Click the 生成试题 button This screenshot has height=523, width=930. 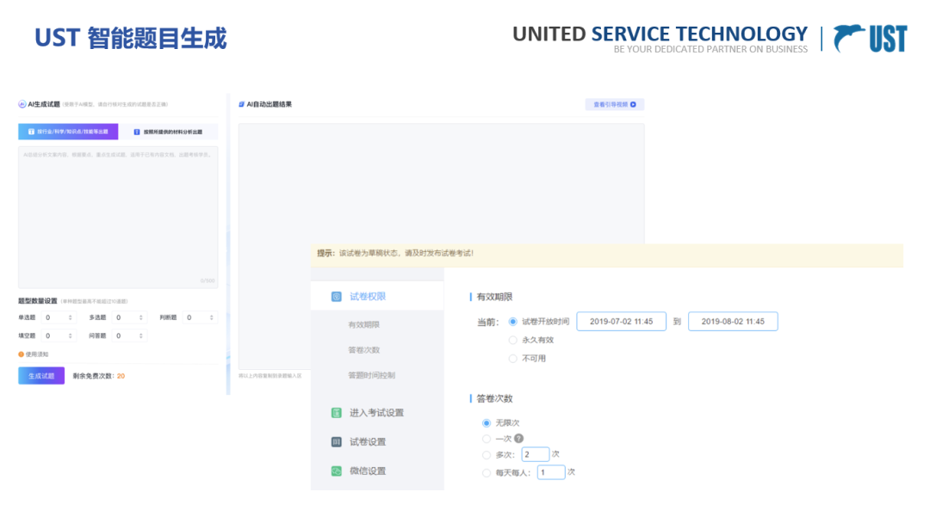pyautogui.click(x=41, y=376)
